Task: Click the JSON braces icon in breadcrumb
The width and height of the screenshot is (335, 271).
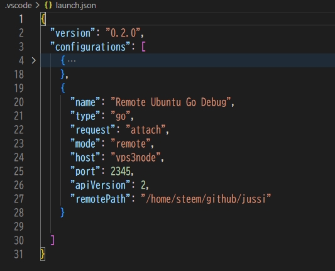Action: 48,5
